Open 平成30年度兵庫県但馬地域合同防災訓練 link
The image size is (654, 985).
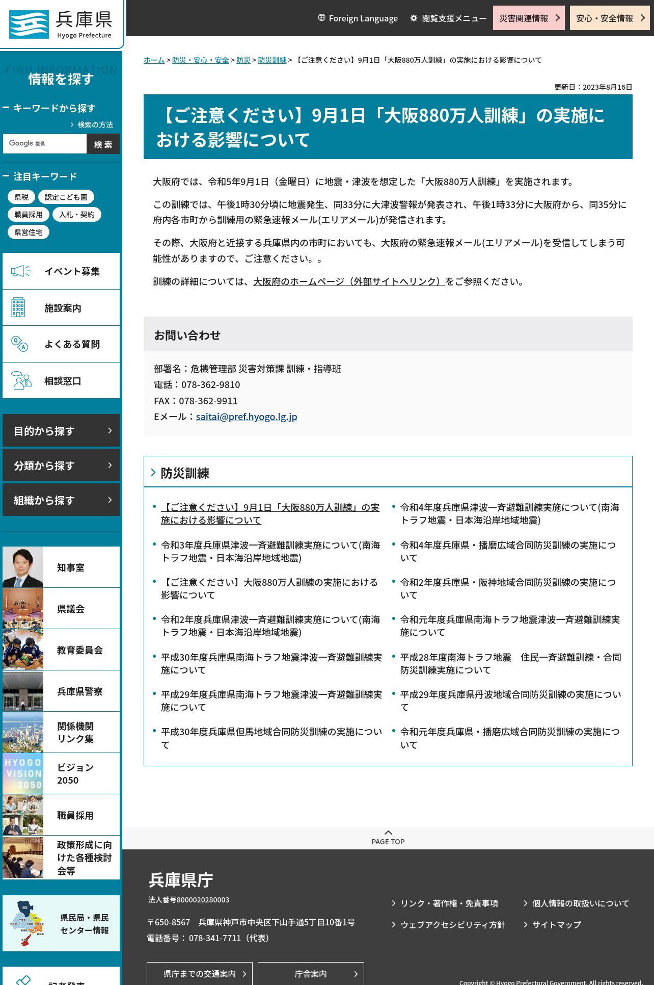point(271,738)
